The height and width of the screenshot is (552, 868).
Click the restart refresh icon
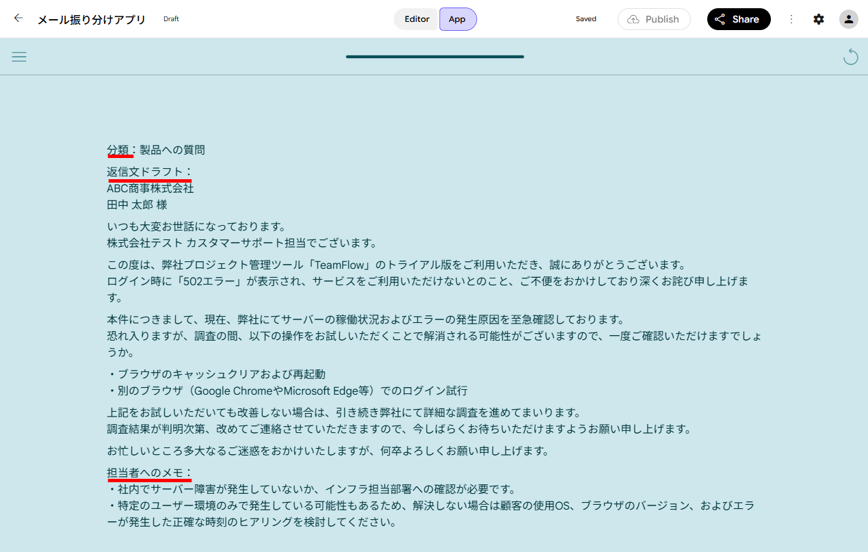850,56
